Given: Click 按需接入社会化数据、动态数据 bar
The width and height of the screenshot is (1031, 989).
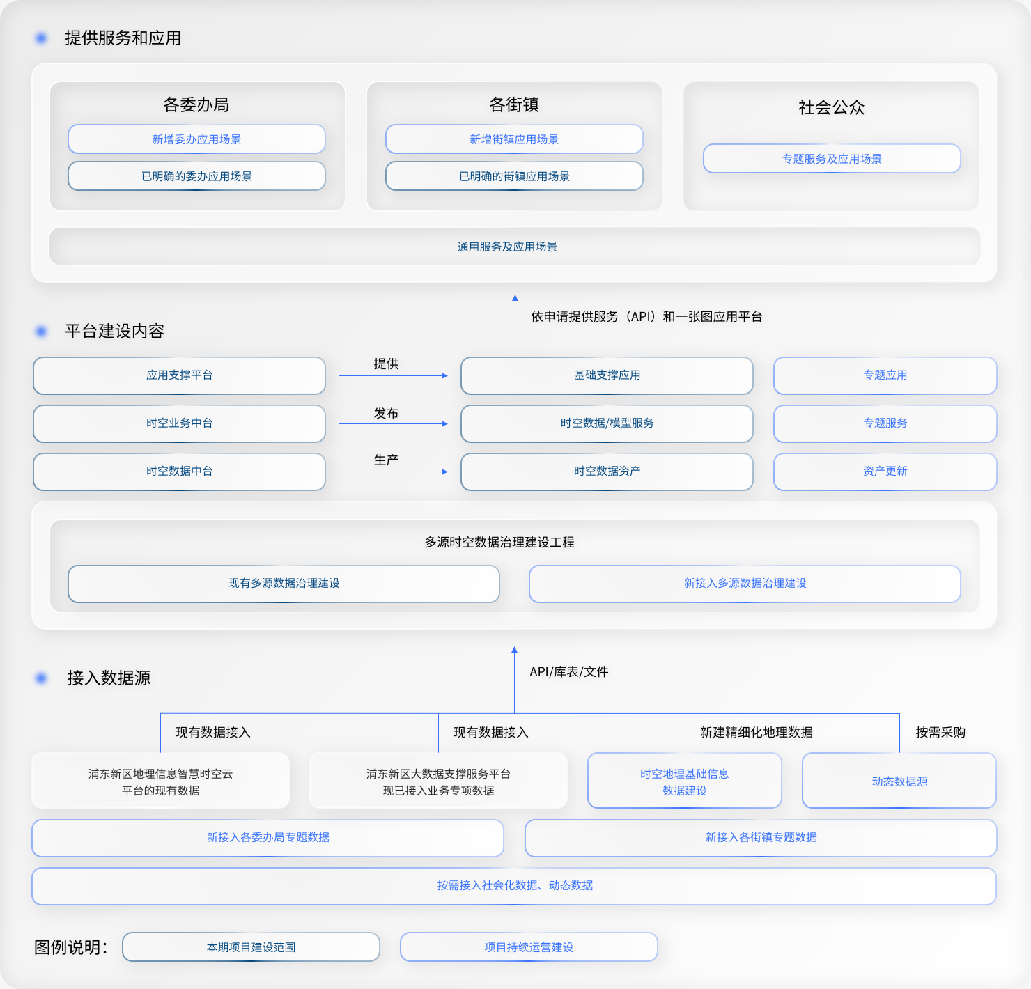Looking at the screenshot, I should 514,886.
